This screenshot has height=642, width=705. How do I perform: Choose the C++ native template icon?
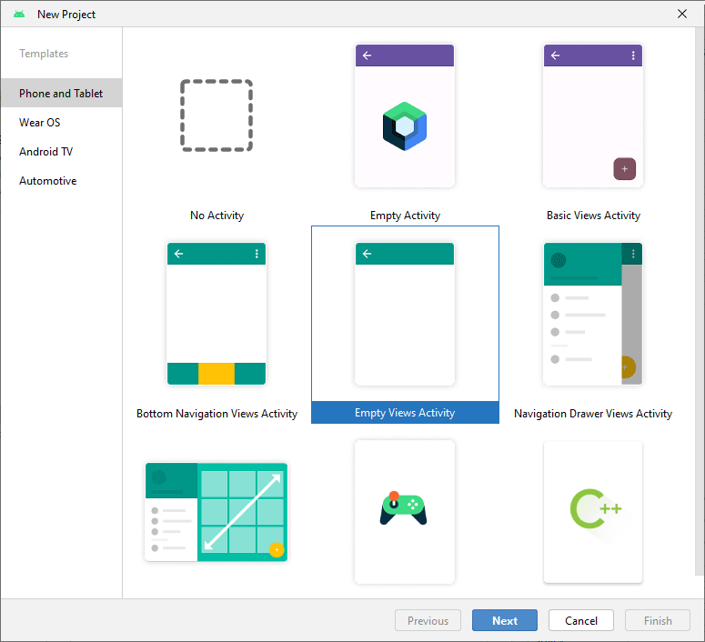click(596, 508)
